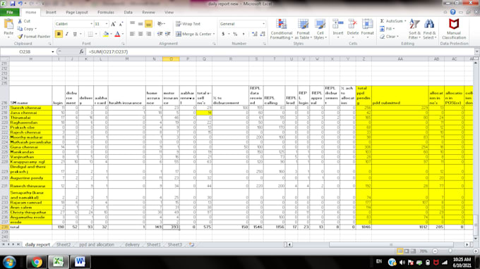The width and height of the screenshot is (480, 269).
Task: Open the File tab
Action: 10,12
